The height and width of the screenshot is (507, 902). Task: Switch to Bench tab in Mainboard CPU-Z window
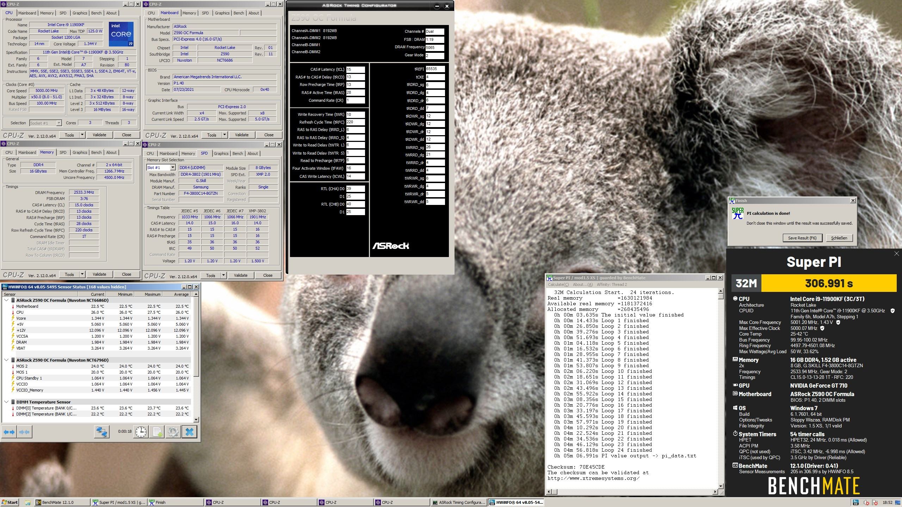(x=239, y=13)
